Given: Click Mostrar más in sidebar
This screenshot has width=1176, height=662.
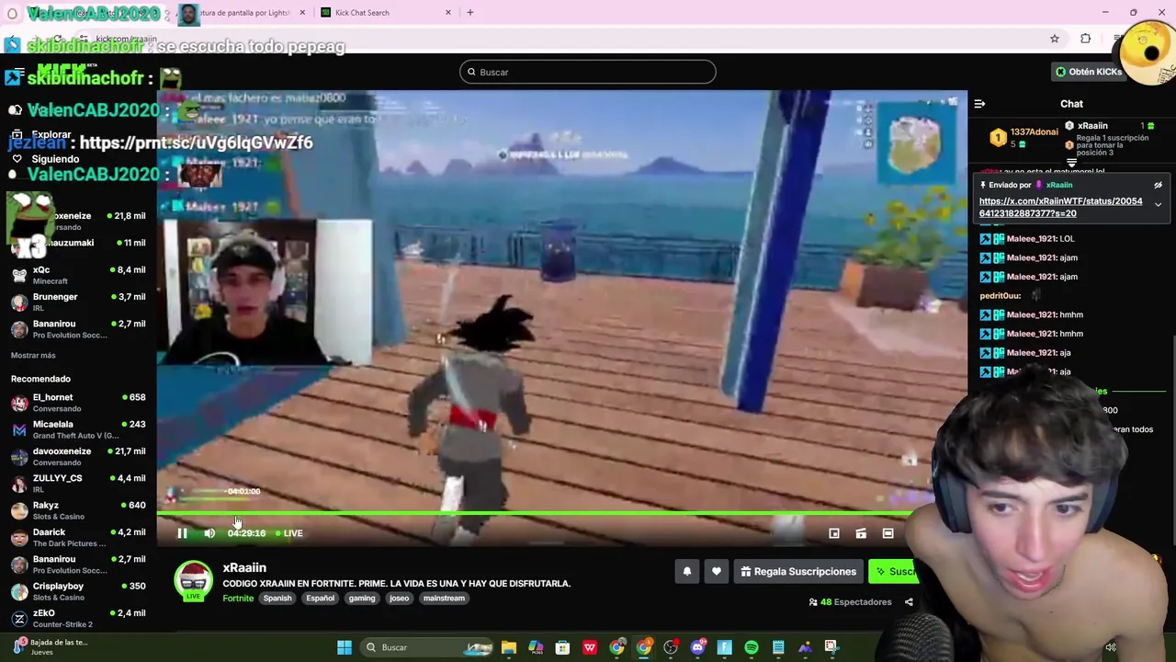Looking at the screenshot, I should click(33, 355).
